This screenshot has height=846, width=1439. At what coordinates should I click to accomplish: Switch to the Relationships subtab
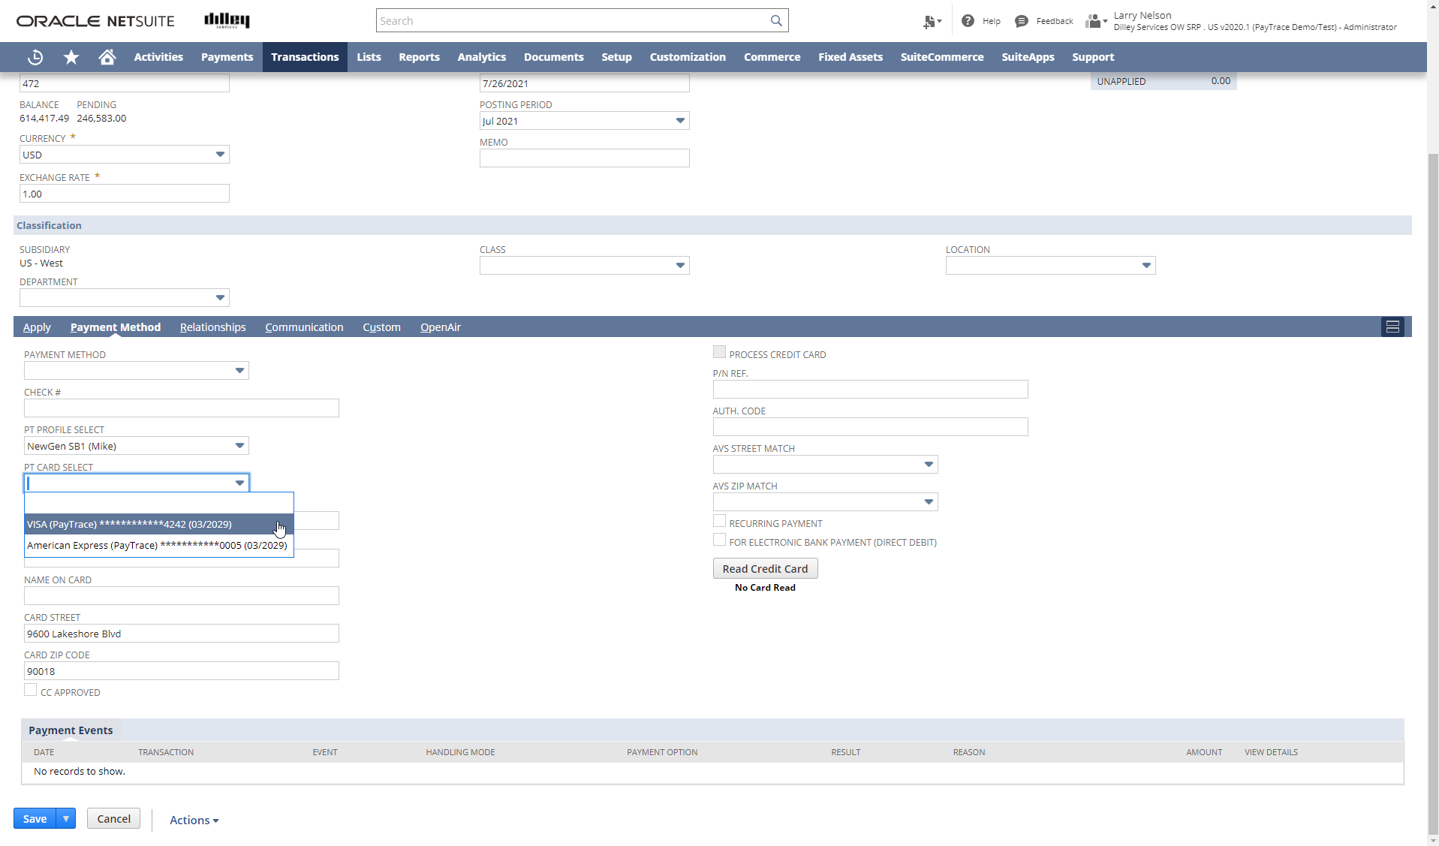pos(213,327)
